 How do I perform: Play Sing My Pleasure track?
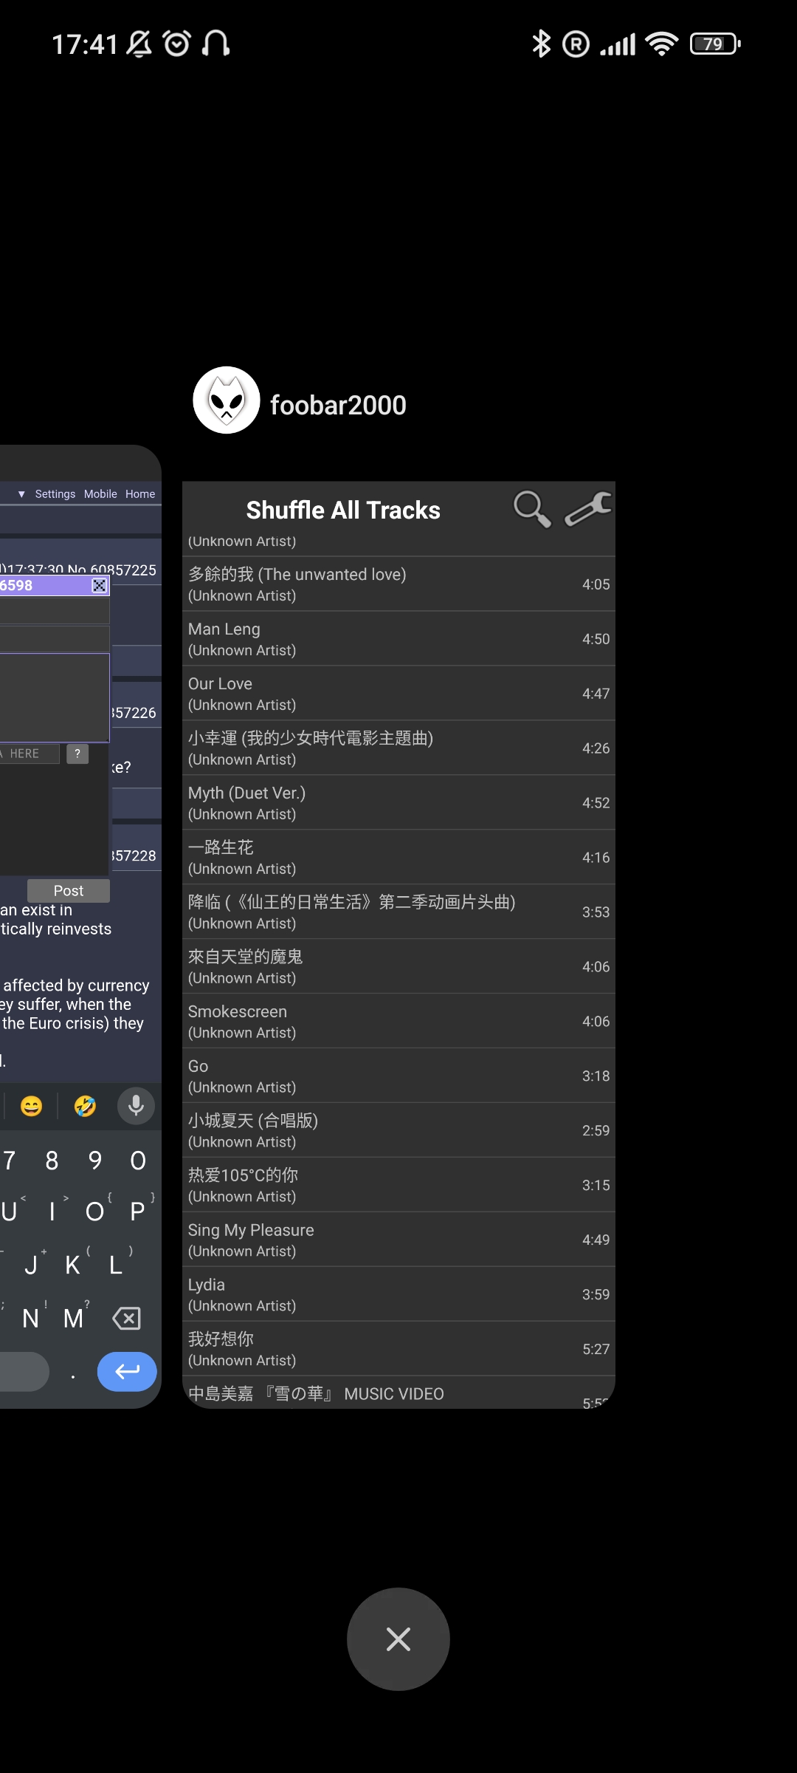pyautogui.click(x=398, y=1240)
